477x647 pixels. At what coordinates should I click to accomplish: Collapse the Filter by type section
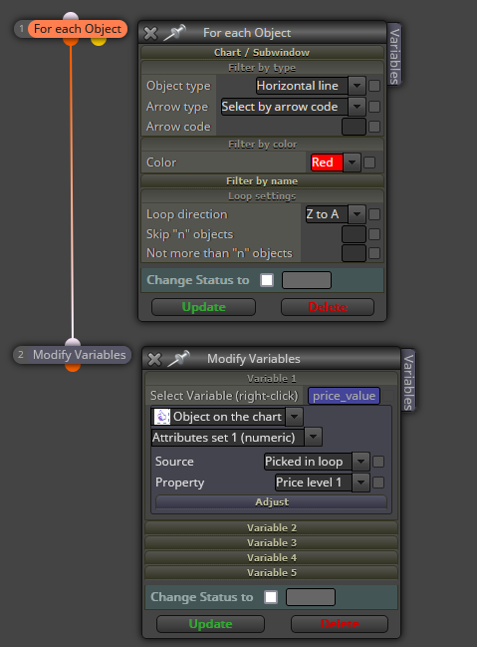[262, 68]
